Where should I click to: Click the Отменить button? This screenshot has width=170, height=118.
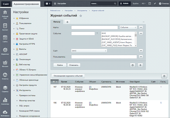(x=73, y=65)
